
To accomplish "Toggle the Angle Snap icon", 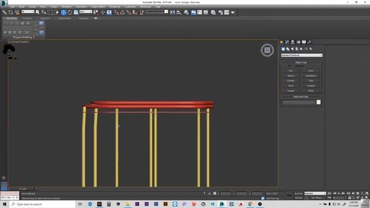I will pyautogui.click(x=123, y=12).
